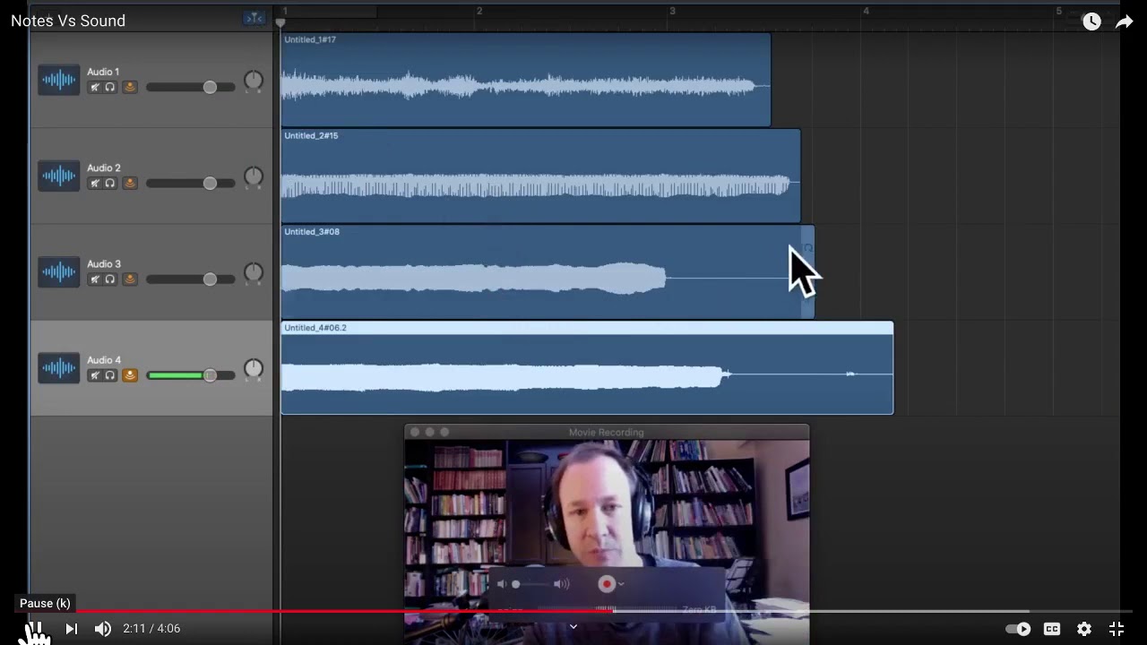Mute the YouTube player volume
Screen dimensions: 1147x645
(x=103, y=629)
